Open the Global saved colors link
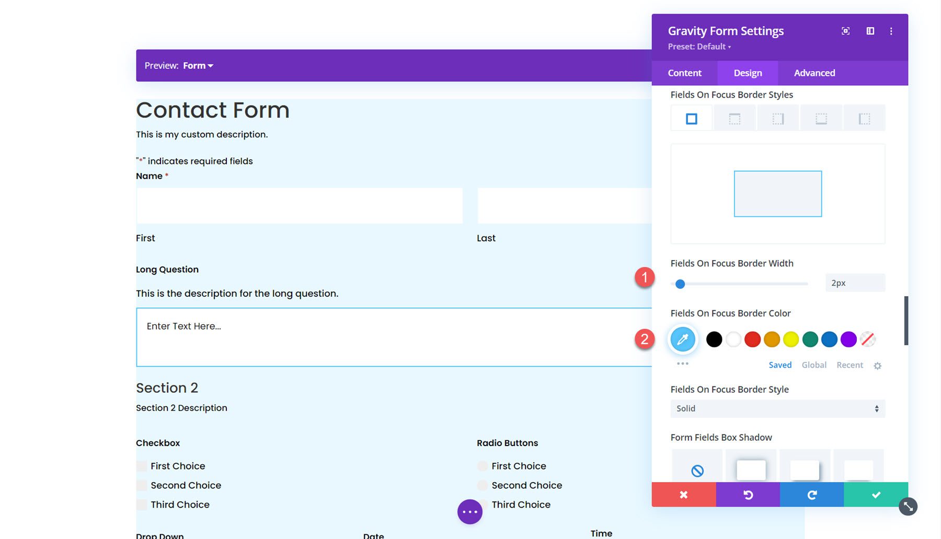Image resolution: width=941 pixels, height=539 pixels. point(814,365)
